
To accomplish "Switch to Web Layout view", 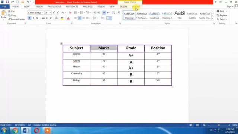I will [x=204, y=125].
